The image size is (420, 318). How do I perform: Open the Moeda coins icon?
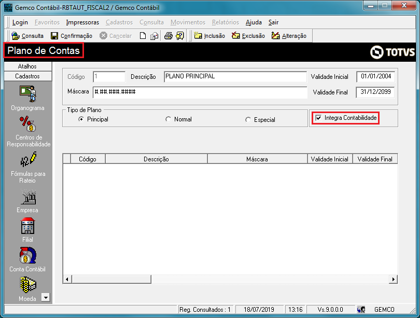28,285
